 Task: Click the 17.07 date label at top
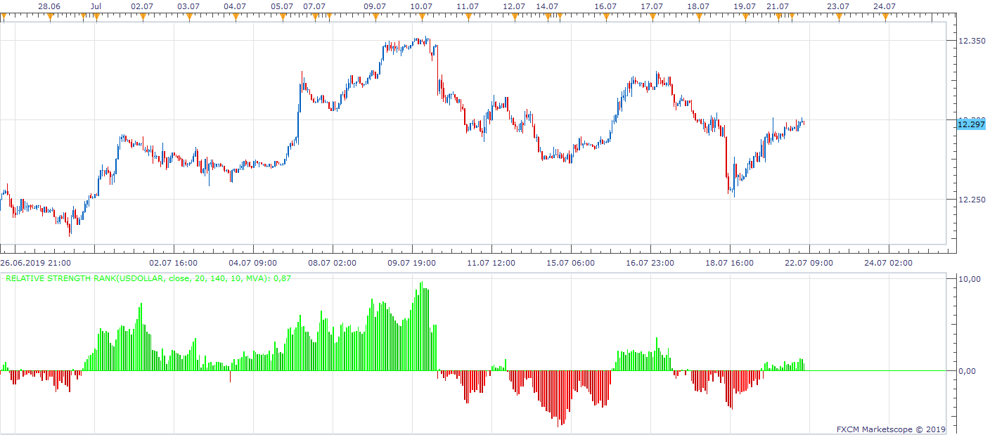tap(652, 6)
